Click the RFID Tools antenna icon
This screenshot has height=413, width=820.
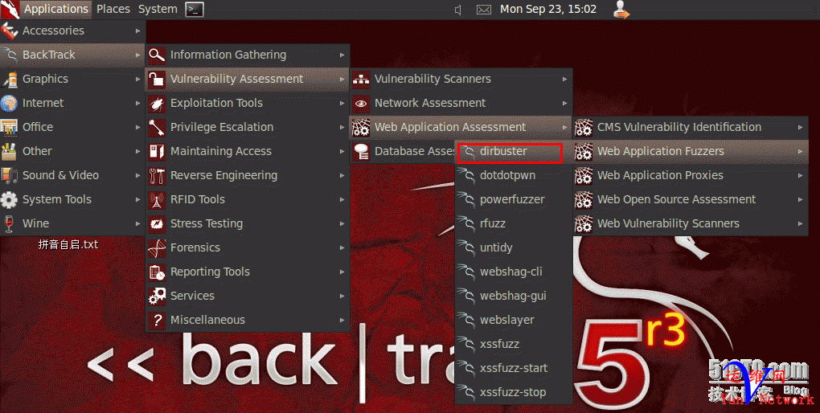pos(157,199)
